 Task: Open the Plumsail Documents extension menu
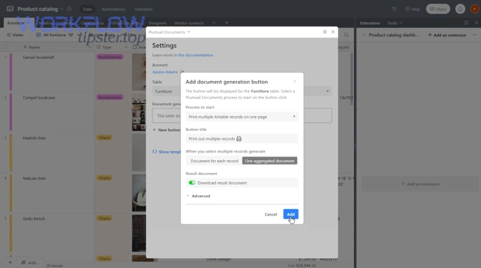tap(169, 32)
